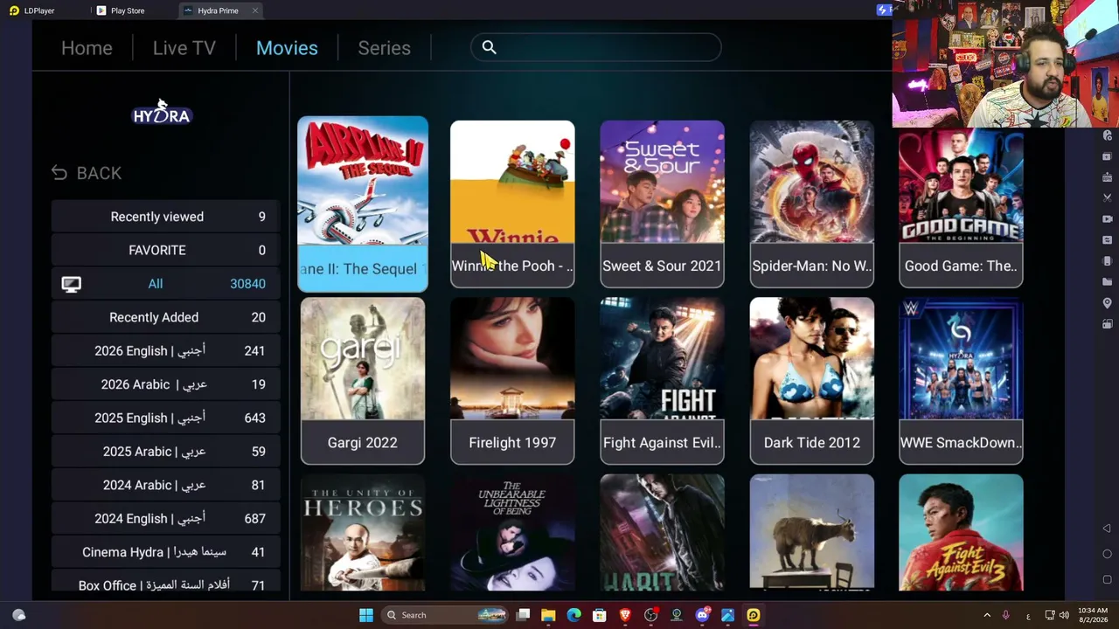Open Sweet & Sour 2021 movie
This screenshot has width=1119, height=629.
click(x=662, y=204)
